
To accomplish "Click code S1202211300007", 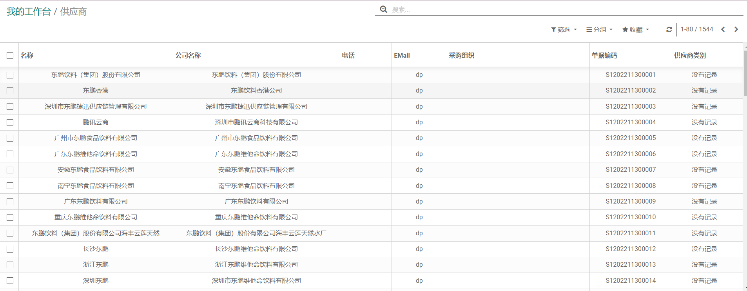I will click(x=631, y=170).
